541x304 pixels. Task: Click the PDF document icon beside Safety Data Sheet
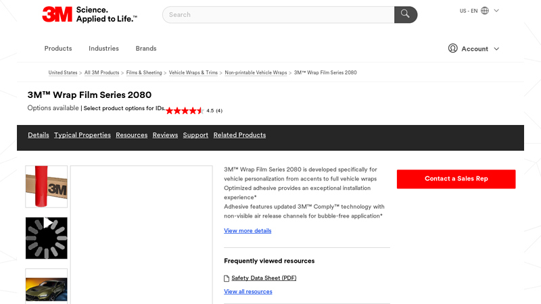(x=227, y=278)
